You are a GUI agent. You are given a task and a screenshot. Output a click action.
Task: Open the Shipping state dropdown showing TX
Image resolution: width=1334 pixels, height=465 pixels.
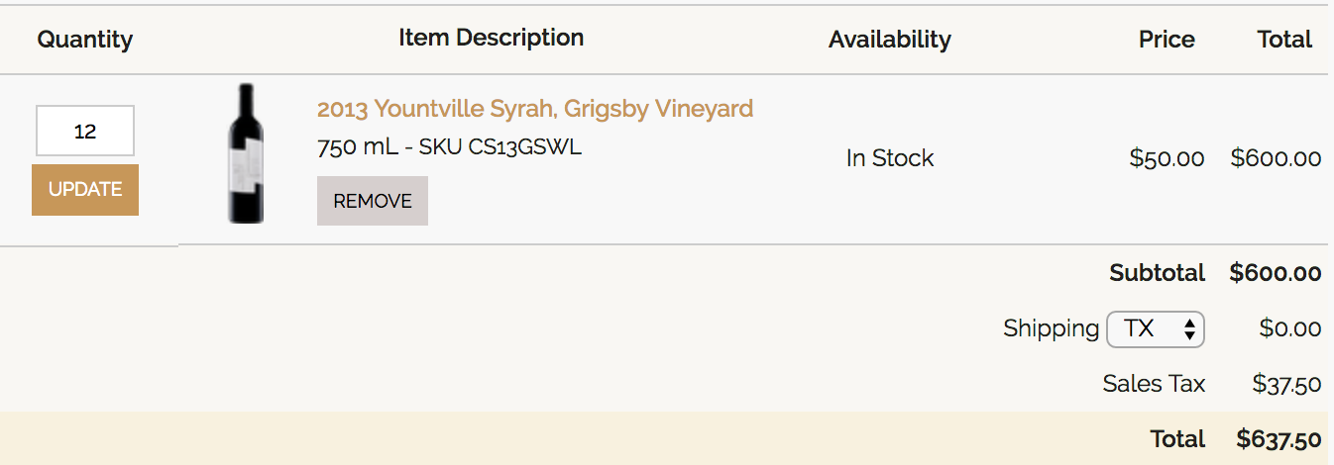click(1155, 329)
